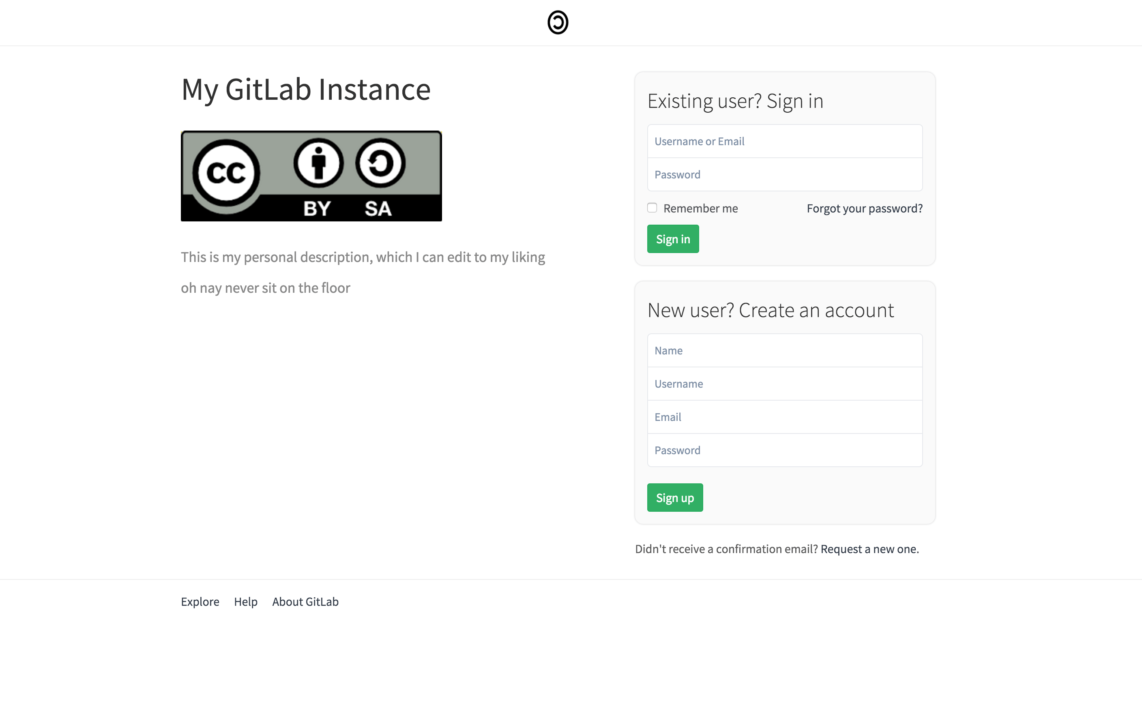Click the copyleft symbol in navbar

[x=558, y=22]
